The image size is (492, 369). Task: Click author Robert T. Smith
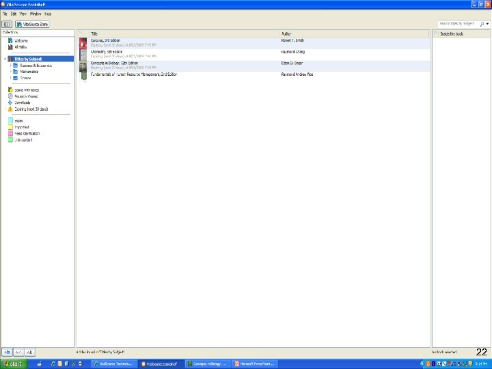[292, 40]
